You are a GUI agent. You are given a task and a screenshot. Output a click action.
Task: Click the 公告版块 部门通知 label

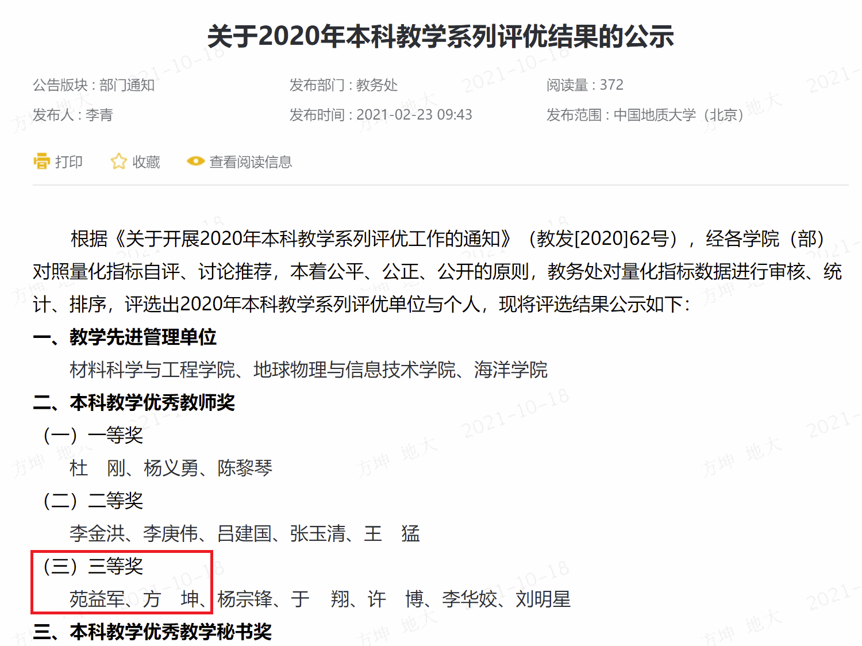pyautogui.click(x=94, y=85)
